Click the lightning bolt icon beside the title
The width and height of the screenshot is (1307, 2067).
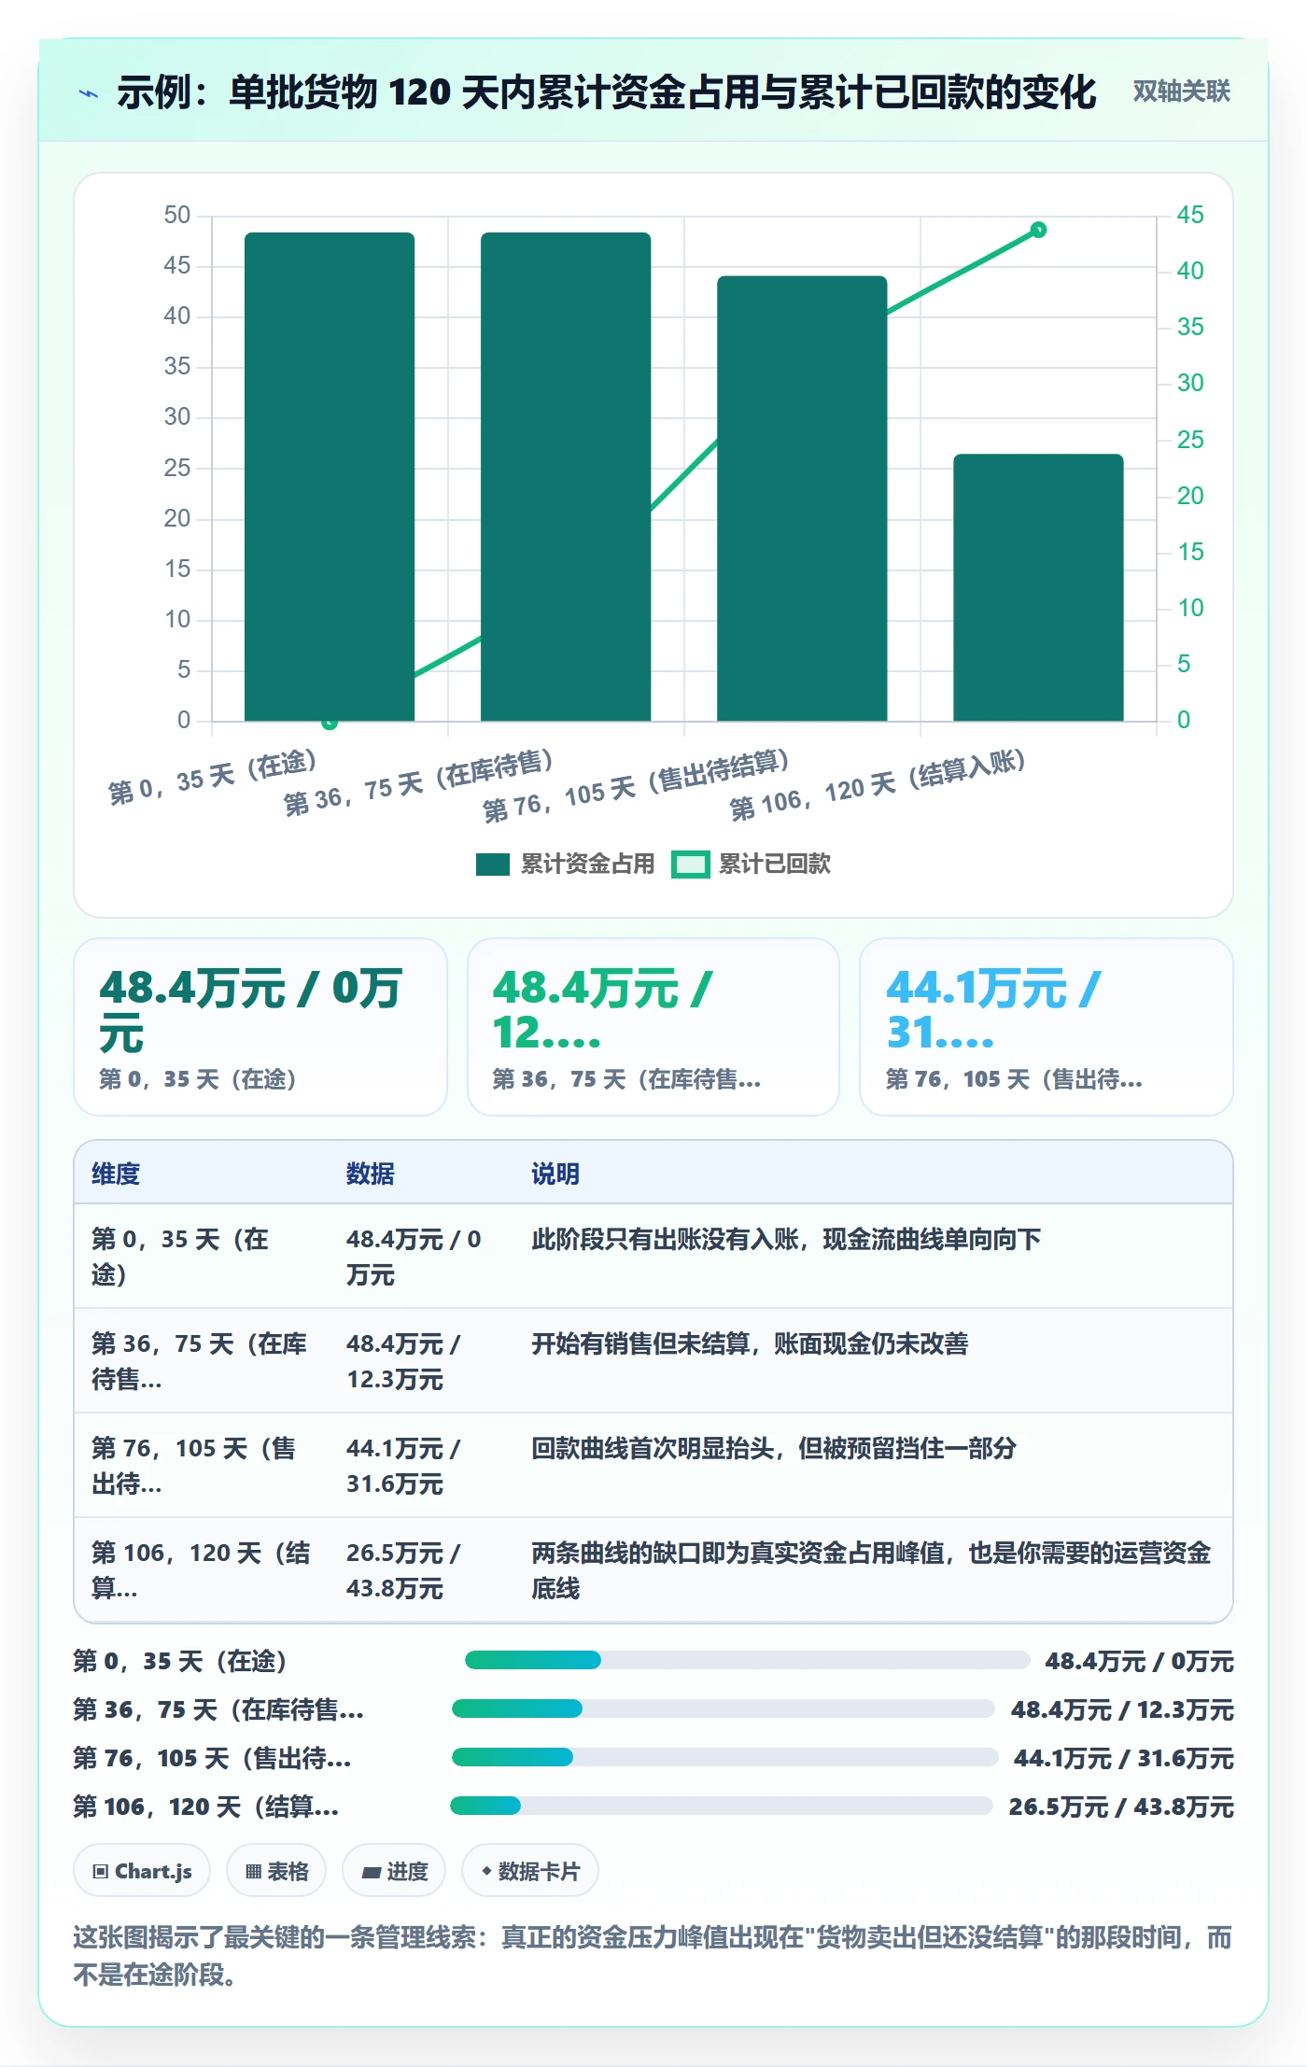click(89, 92)
